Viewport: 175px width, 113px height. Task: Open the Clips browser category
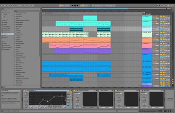(4, 36)
